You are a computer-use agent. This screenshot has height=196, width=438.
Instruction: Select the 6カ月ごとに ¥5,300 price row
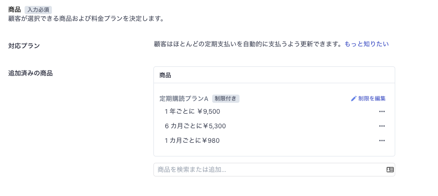point(274,126)
